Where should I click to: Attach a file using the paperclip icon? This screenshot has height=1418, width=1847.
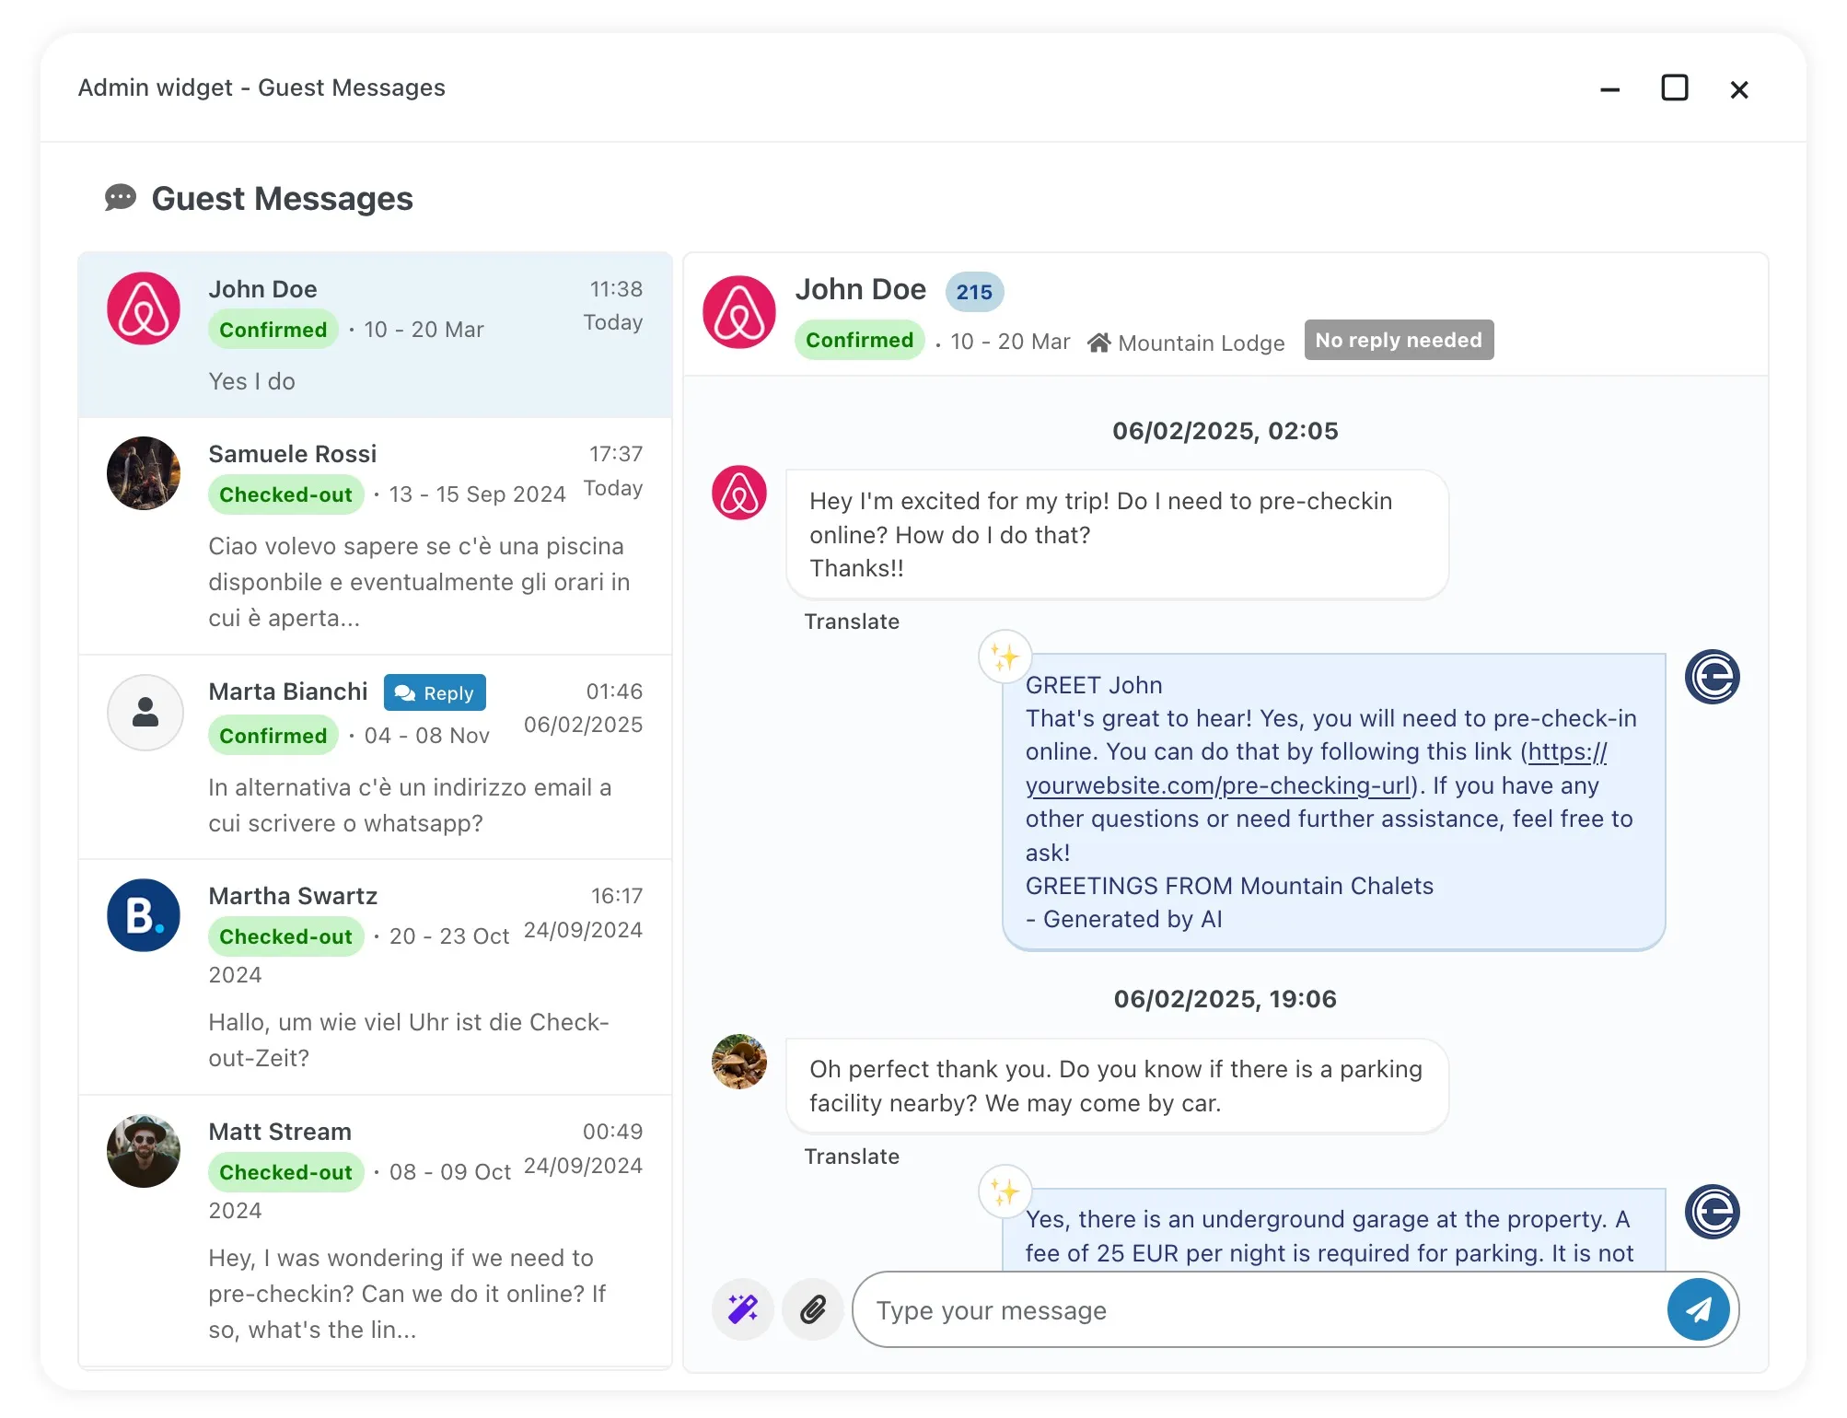(812, 1309)
